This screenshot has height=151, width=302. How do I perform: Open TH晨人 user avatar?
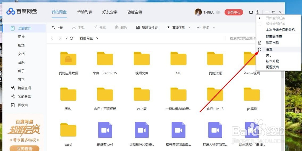198,12
